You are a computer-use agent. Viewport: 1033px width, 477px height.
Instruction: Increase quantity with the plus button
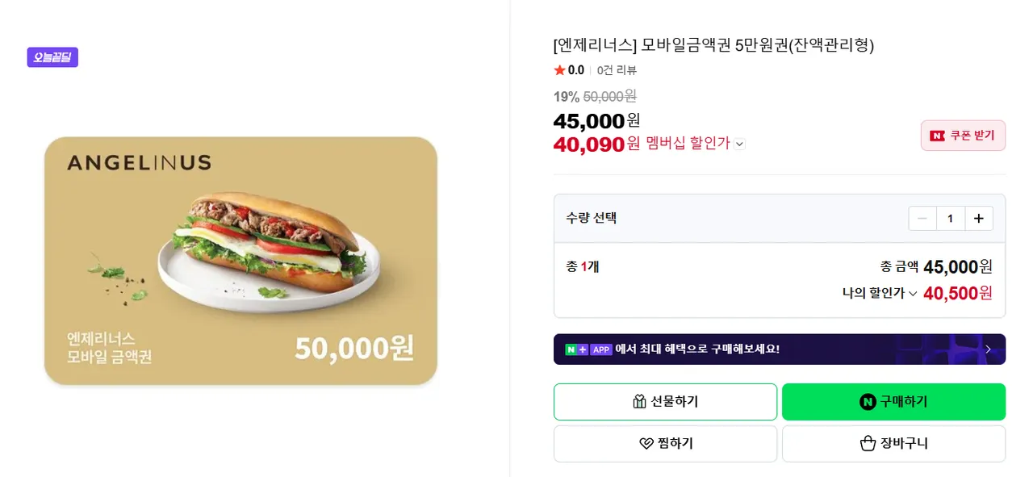point(979,219)
